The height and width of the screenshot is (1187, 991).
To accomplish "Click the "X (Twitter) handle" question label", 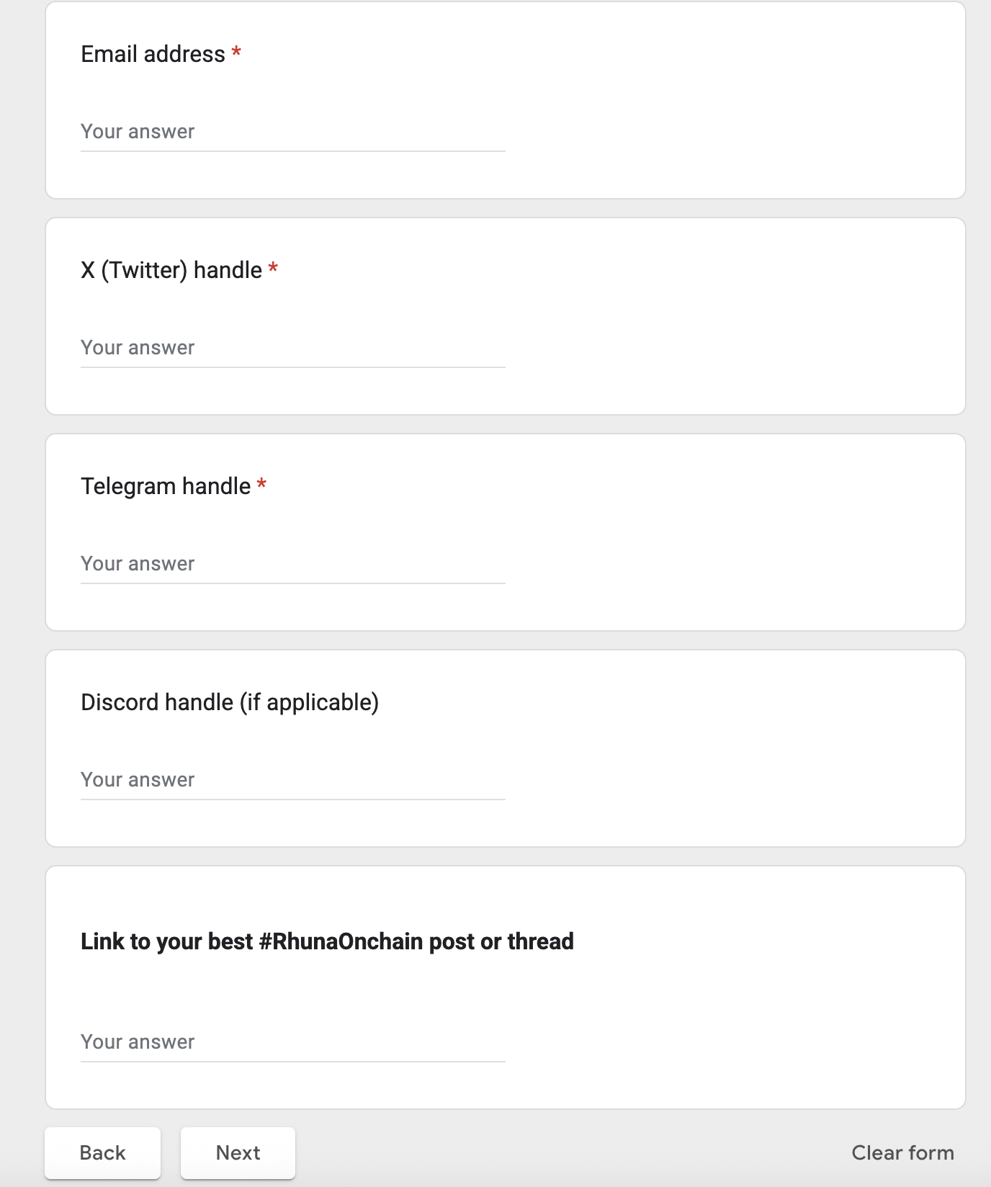I will pyautogui.click(x=171, y=270).
